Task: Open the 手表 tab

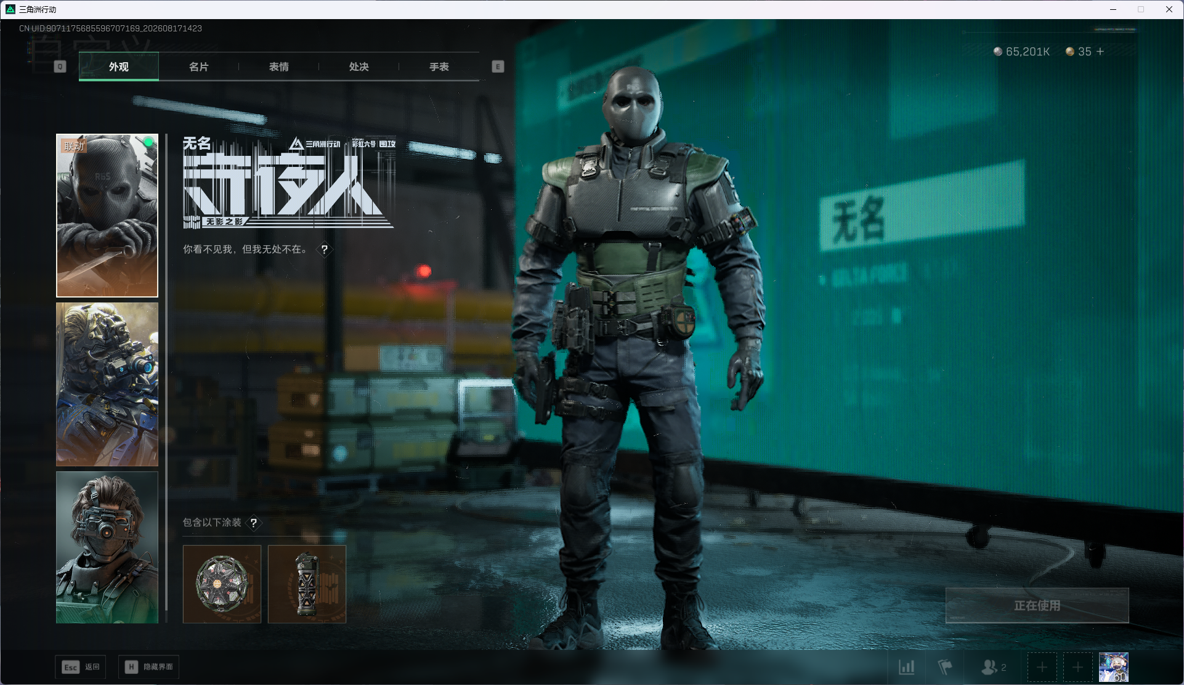Action: pyautogui.click(x=439, y=67)
